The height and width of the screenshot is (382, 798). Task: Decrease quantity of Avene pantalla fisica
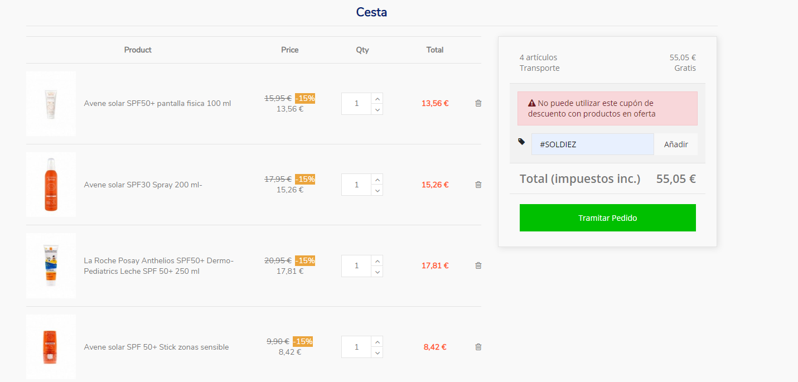pos(378,109)
